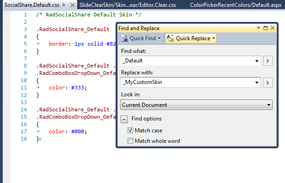The height and width of the screenshot is (183, 285).
Task: Switch to the Editor.Clear.css tab
Action: [x=127, y=5]
